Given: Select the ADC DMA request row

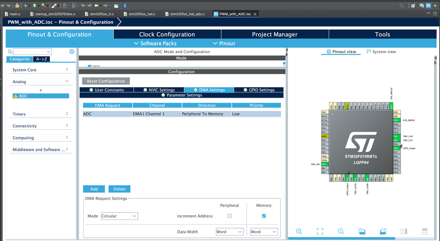Looking at the screenshot, I should coord(182,114).
